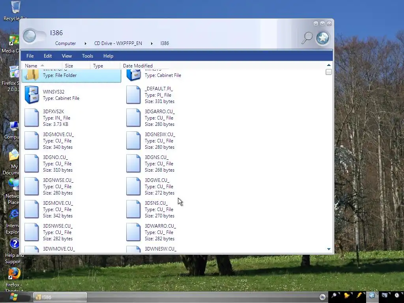Click the round Back navigation button
This screenshot has width=404, height=303.
(x=29, y=36)
